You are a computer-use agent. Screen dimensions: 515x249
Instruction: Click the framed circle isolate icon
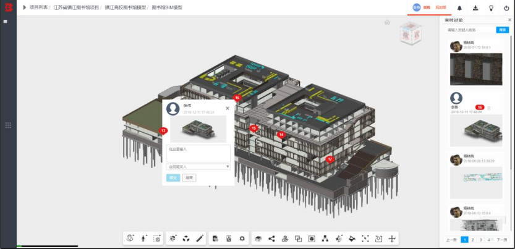312,239
